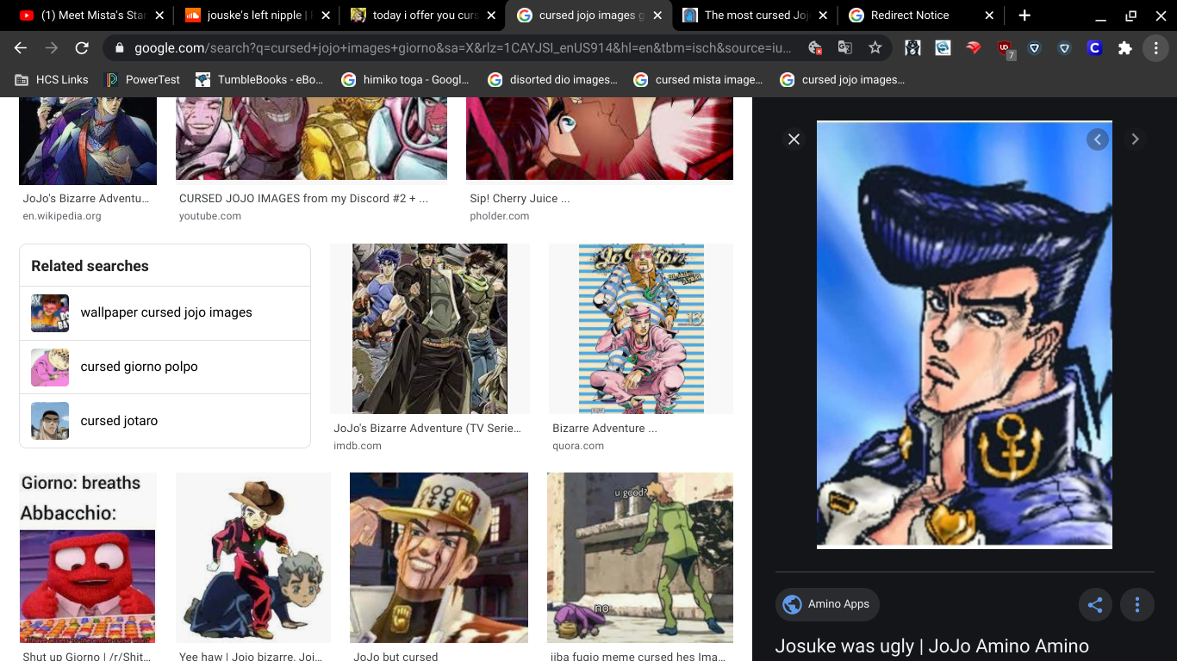The width and height of the screenshot is (1177, 661).
Task: Open the 'u good? no' meme thumbnail
Action: [x=640, y=558]
